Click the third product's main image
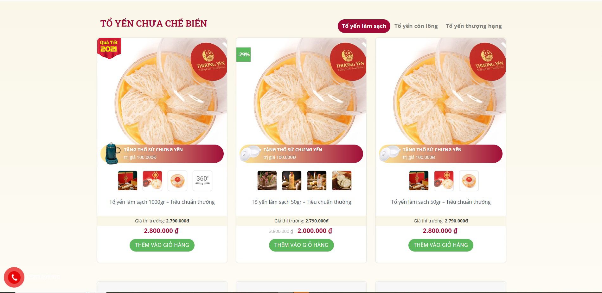This screenshot has height=293, width=602. [x=441, y=92]
